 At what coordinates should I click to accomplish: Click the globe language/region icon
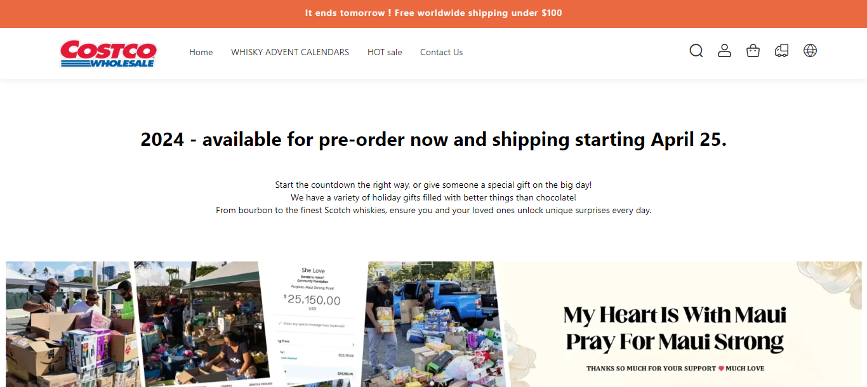coord(811,51)
